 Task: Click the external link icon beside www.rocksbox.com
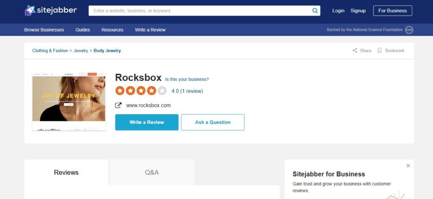tap(118, 105)
